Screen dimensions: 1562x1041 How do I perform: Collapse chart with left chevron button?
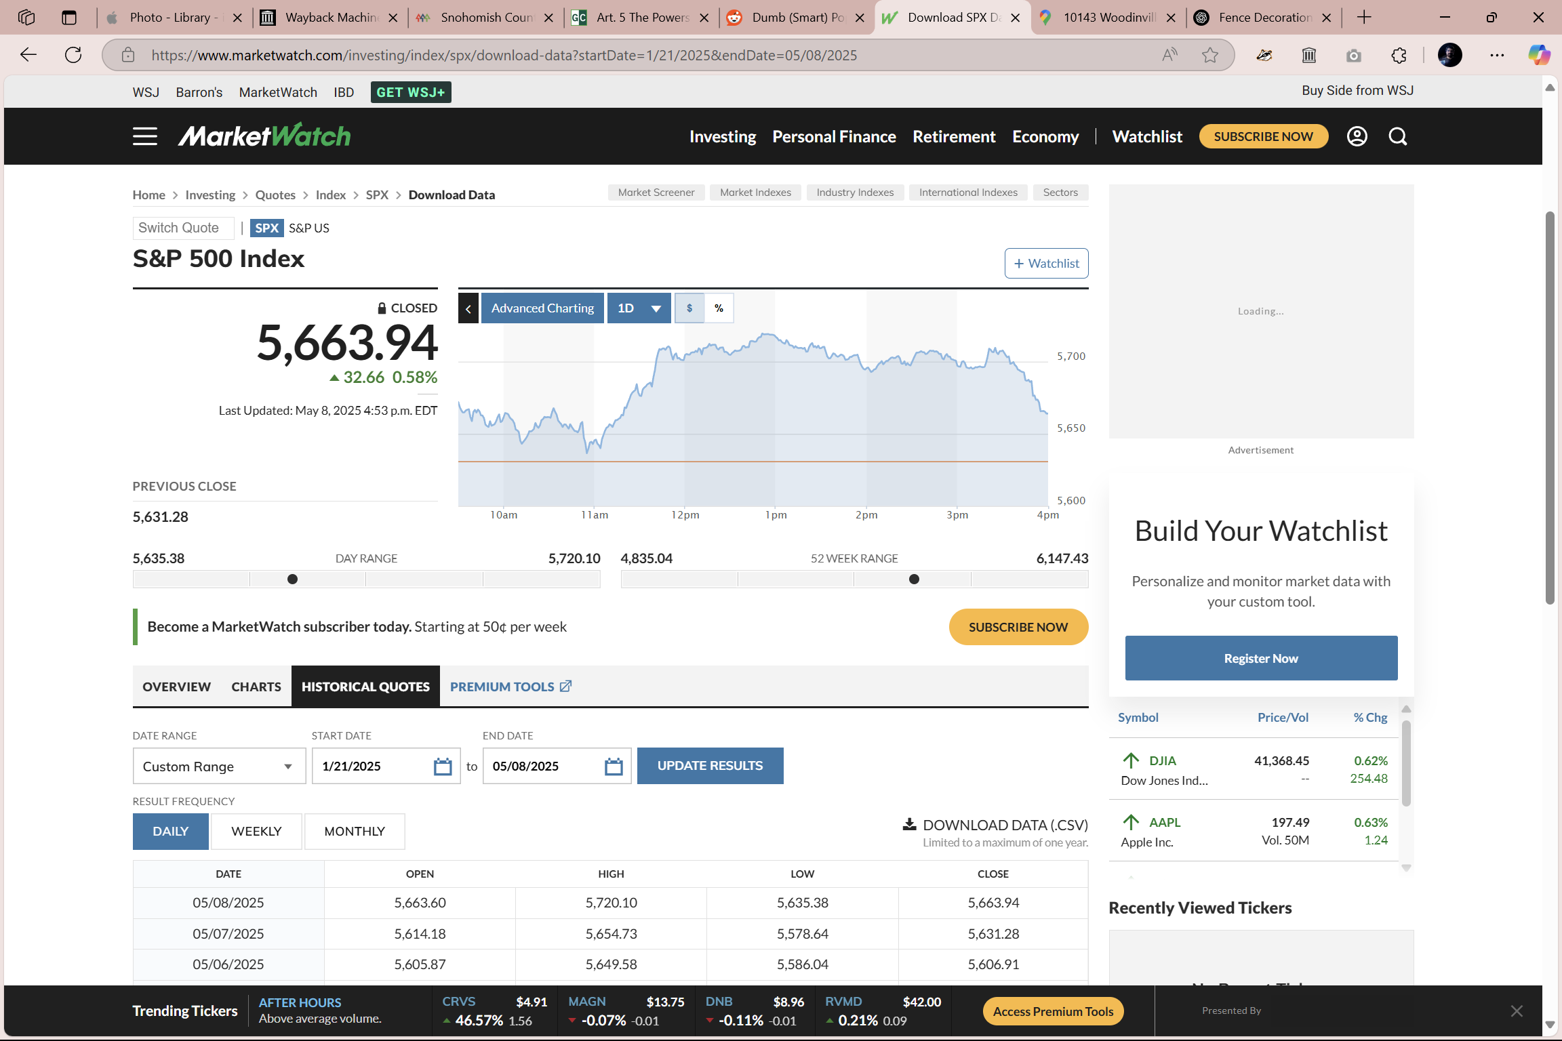click(x=468, y=308)
